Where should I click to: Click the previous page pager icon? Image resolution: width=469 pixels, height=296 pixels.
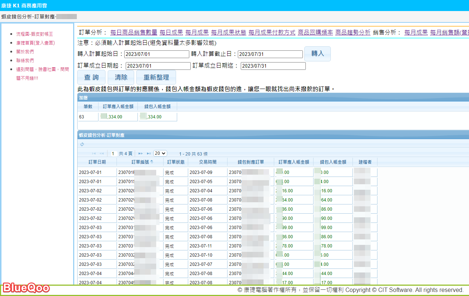point(102,153)
